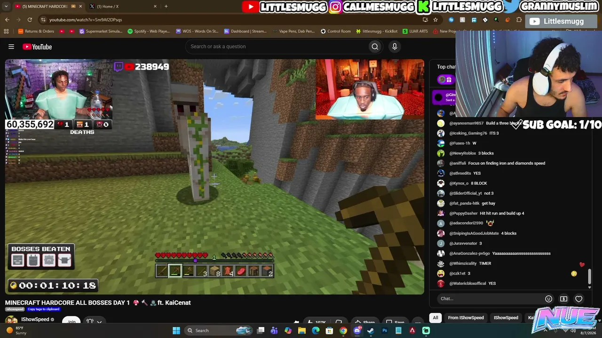Click the address bar URL

[86, 20]
